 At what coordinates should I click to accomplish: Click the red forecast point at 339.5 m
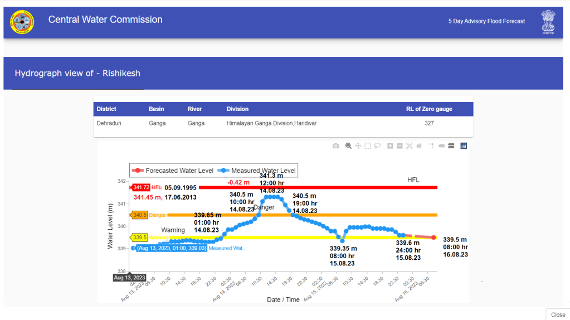pyautogui.click(x=433, y=237)
